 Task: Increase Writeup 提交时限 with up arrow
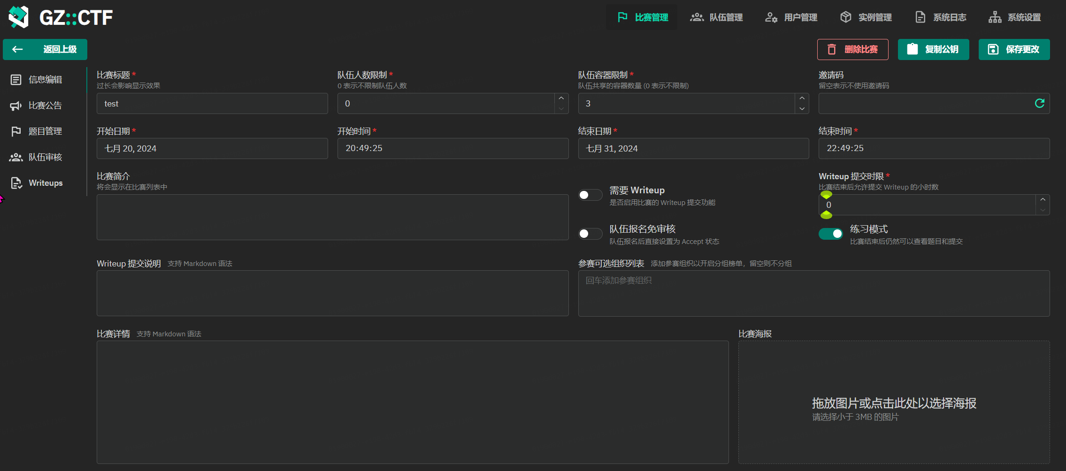pos(1043,199)
